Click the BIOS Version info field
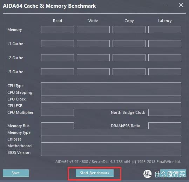 pyautogui.click(x=111, y=152)
